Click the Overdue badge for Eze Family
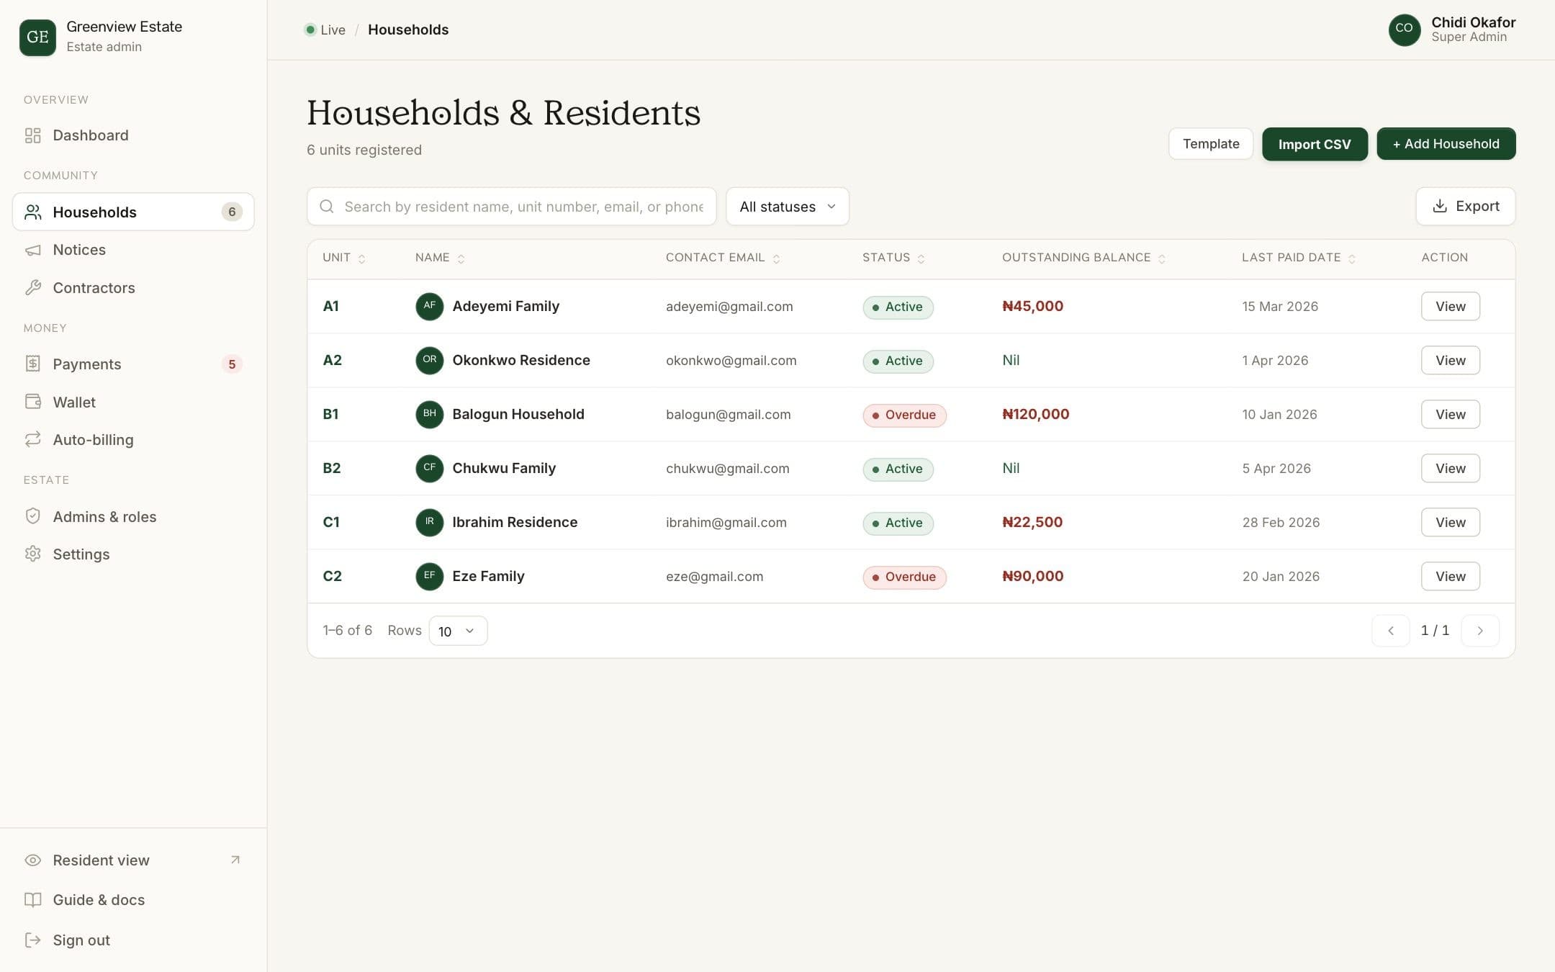The image size is (1555, 972). click(904, 577)
